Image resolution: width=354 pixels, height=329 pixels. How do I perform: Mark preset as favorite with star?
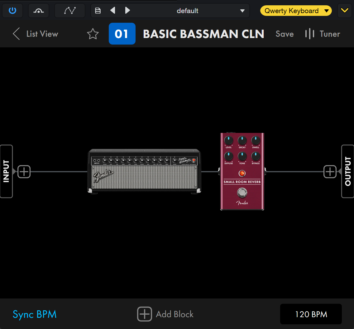click(x=93, y=34)
